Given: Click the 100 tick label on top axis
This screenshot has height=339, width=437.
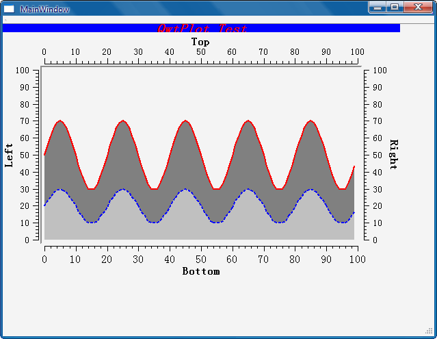Looking at the screenshot, I should [x=358, y=52].
